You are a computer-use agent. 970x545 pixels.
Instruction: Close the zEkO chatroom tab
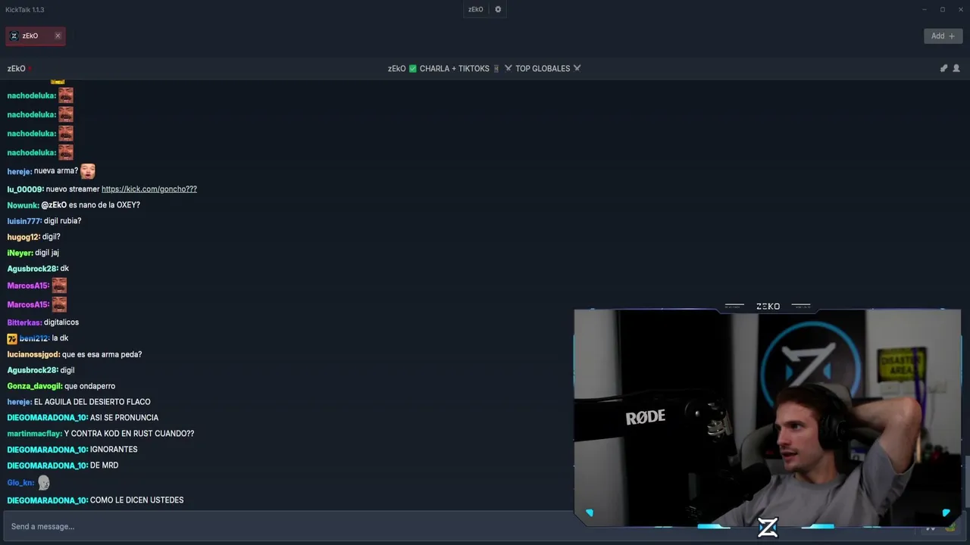[58, 36]
